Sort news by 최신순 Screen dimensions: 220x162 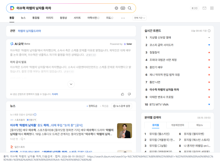click(105, 106)
